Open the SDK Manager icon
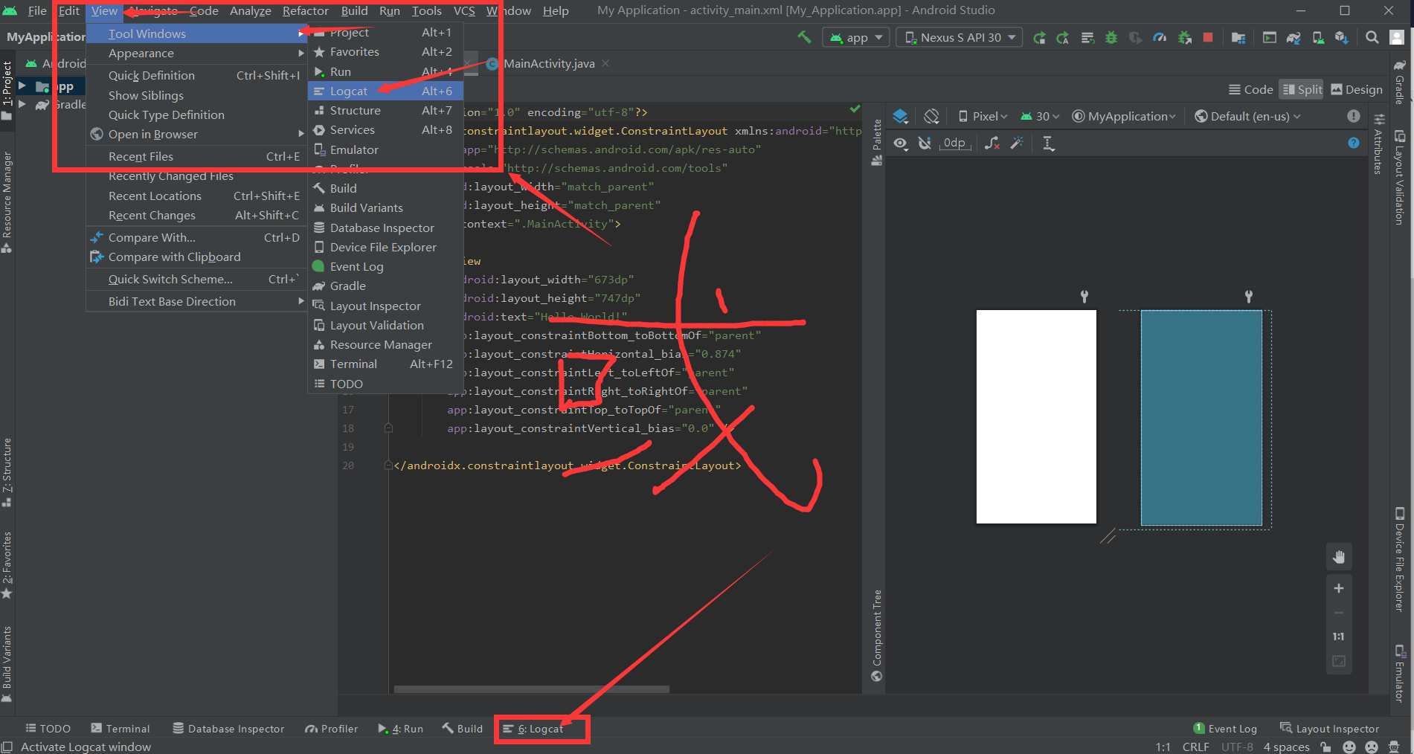Screen dimensions: 1414x754 tap(1342, 37)
